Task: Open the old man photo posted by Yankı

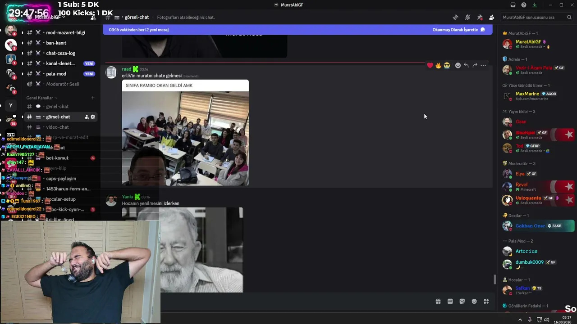Action: coord(183,250)
